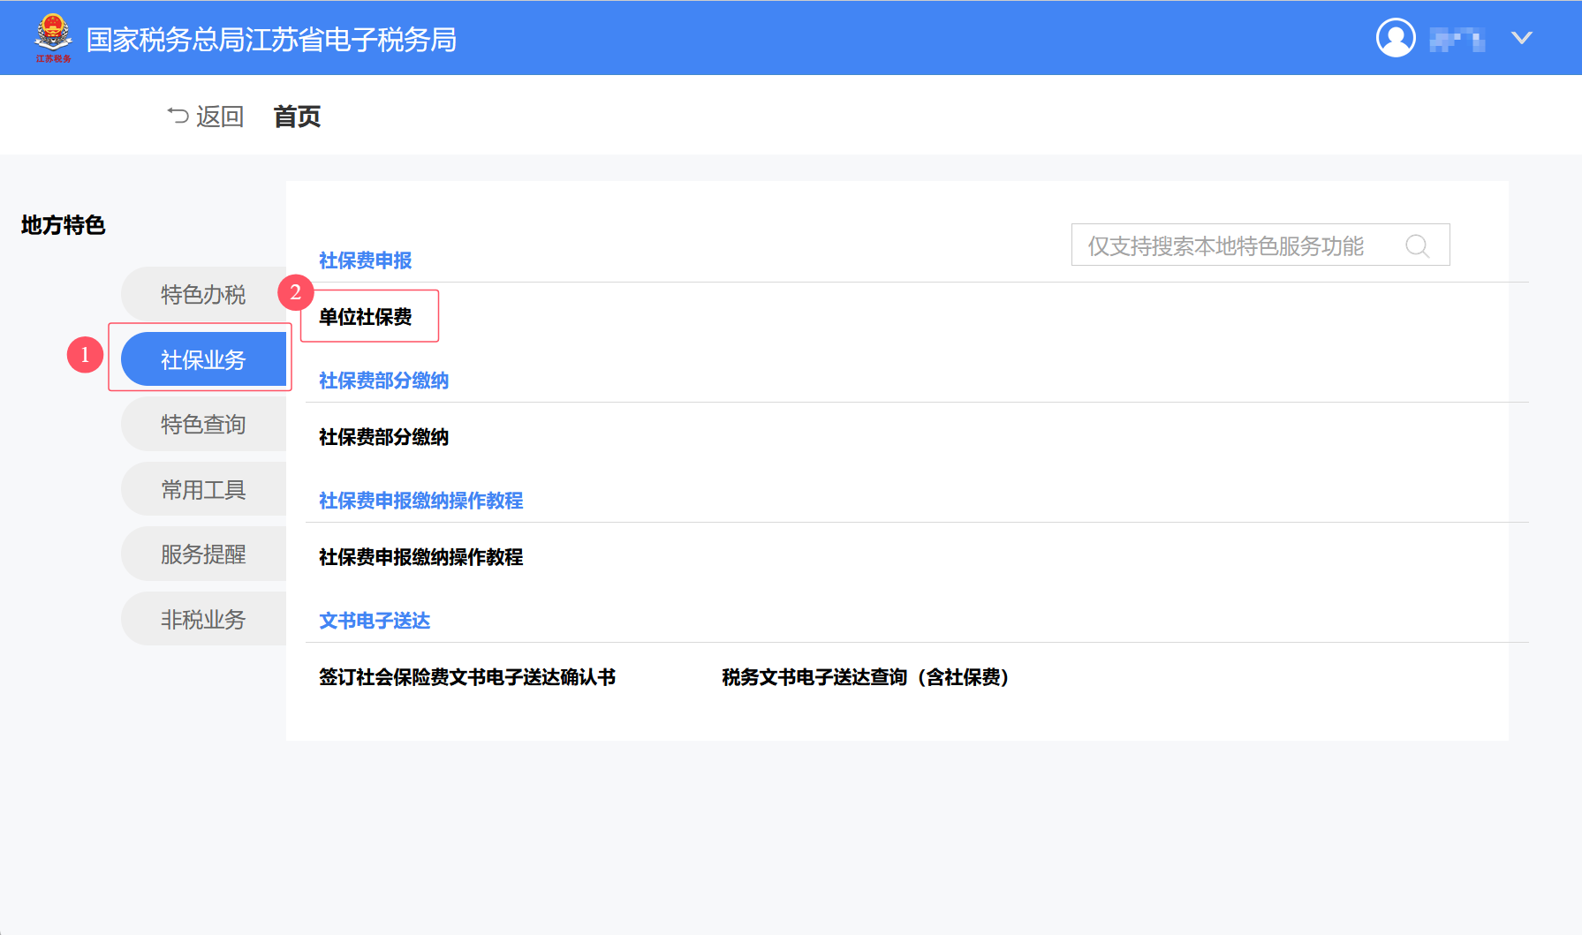The image size is (1582, 935).
Task: Open 社保费申报缴纳操作教程 tutorial
Action: coord(420,557)
